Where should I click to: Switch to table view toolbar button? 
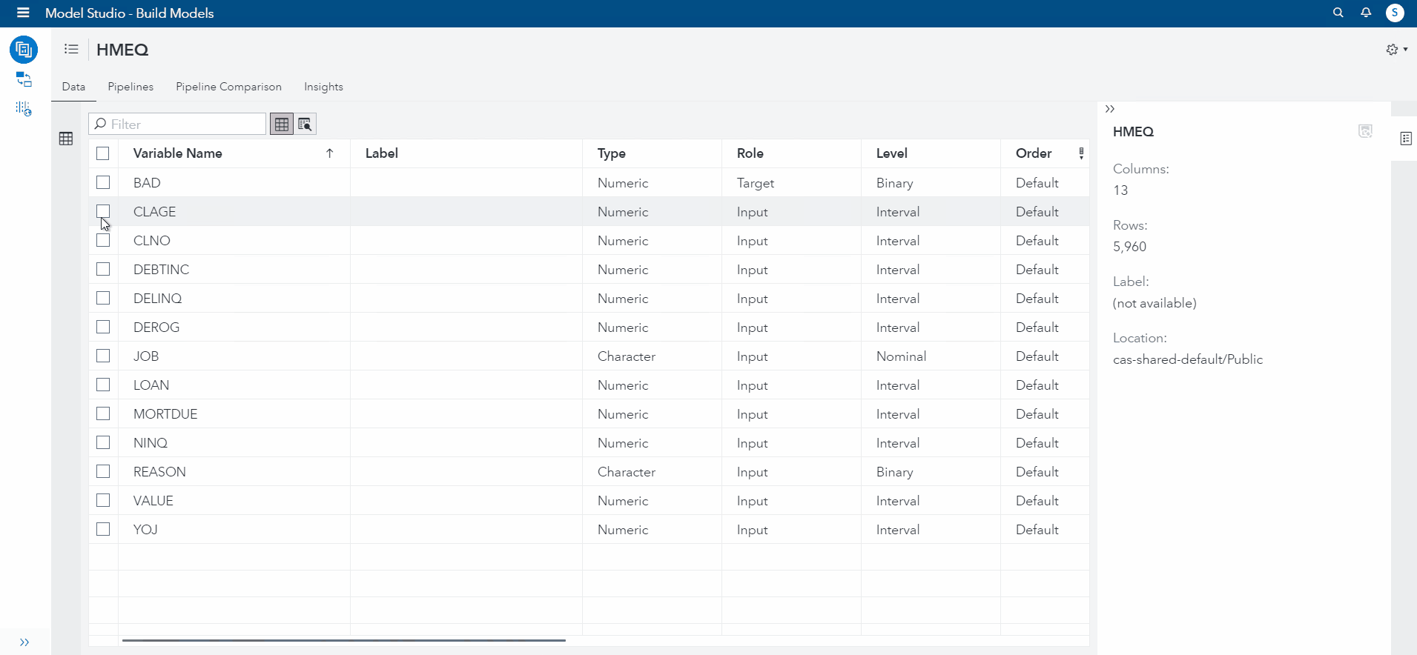(x=282, y=124)
